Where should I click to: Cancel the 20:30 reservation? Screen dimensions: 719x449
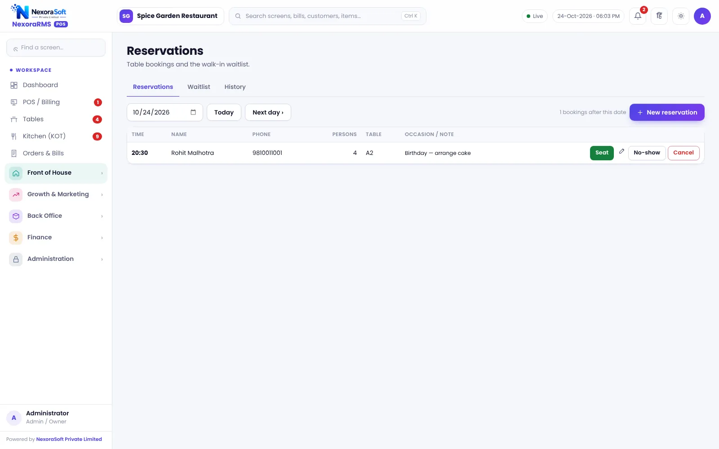(683, 153)
